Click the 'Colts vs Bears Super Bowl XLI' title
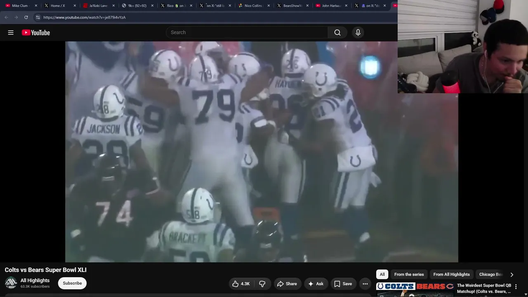This screenshot has width=528, height=297. pyautogui.click(x=45, y=270)
